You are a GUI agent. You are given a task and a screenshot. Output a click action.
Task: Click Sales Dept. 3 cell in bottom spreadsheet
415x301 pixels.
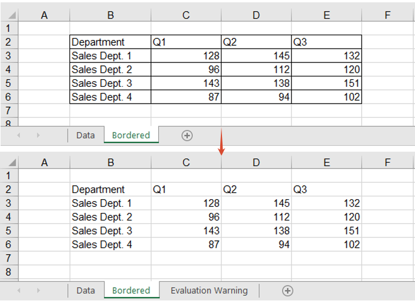[x=110, y=230]
